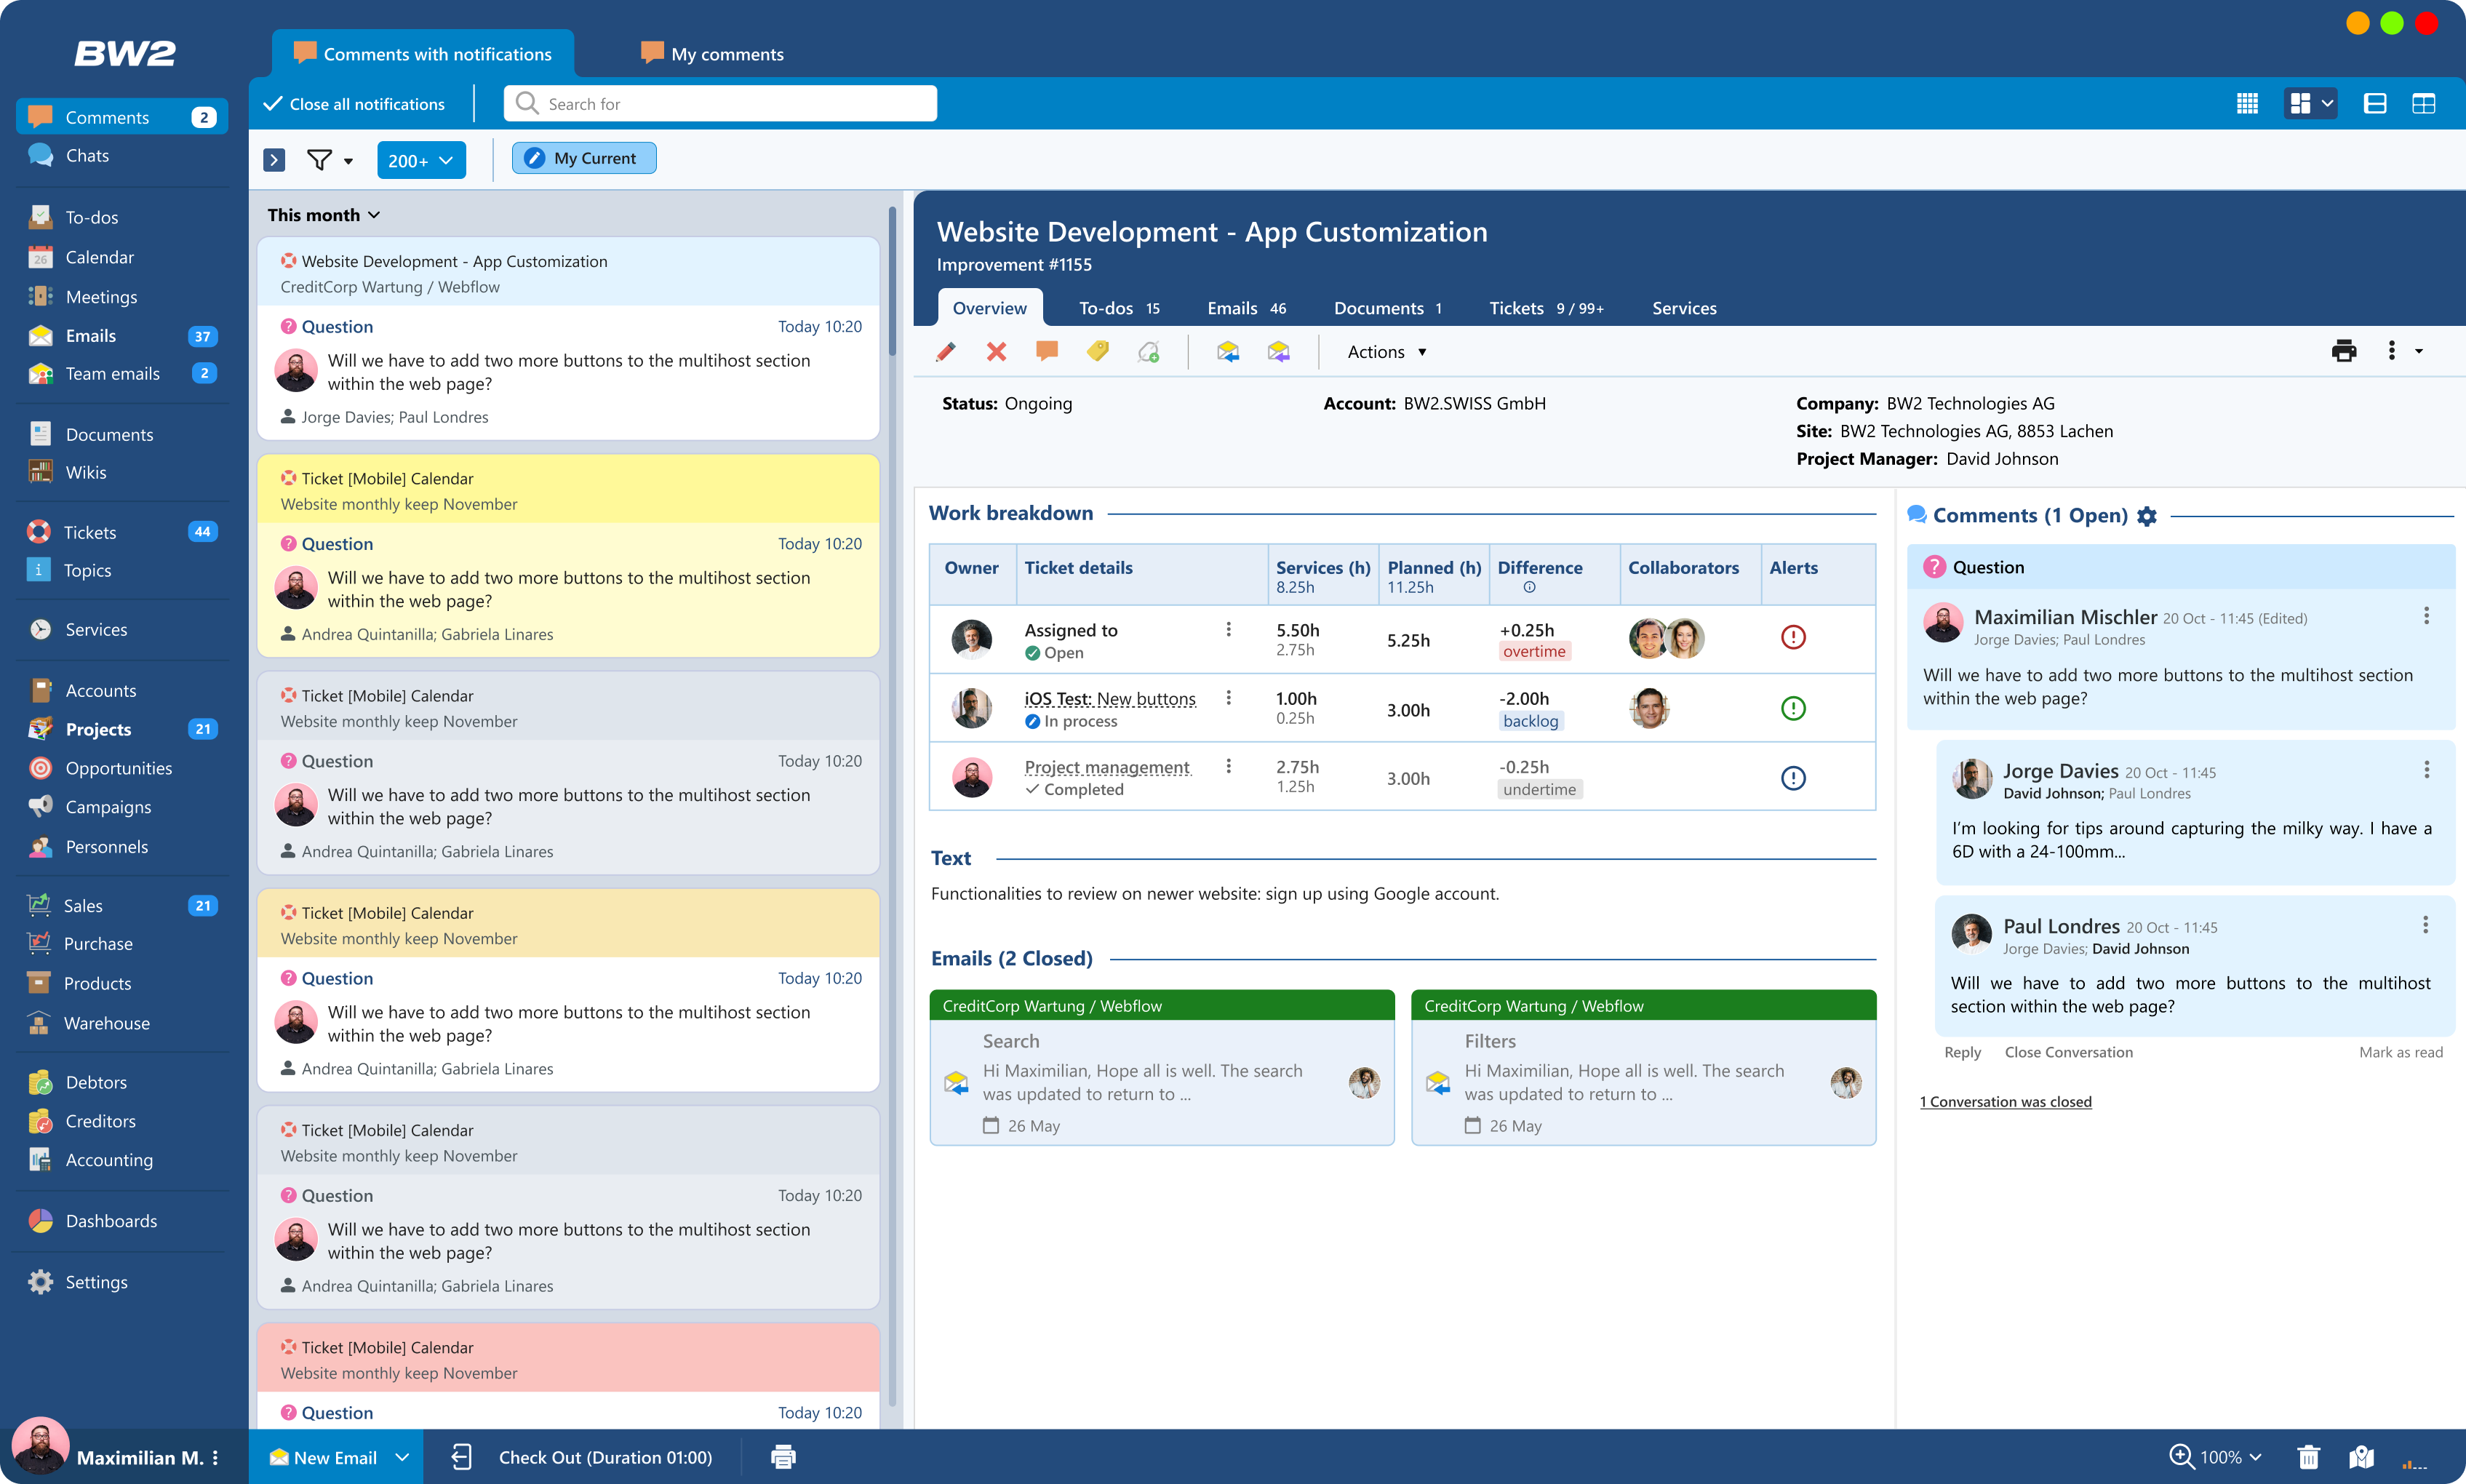
Task: Click the trash icon in bottom bar
Action: point(2309,1457)
